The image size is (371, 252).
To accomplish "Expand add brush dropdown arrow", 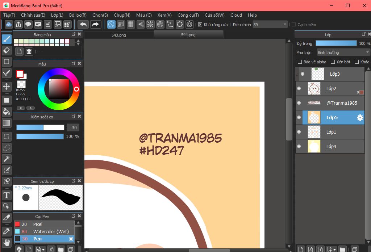I will (43, 249).
